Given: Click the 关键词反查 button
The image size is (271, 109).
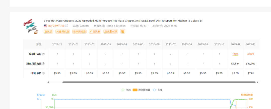Looking at the screenshot, I should (62, 32).
